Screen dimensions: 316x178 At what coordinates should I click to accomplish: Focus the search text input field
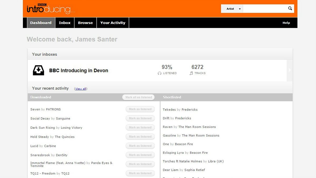tap(264, 9)
